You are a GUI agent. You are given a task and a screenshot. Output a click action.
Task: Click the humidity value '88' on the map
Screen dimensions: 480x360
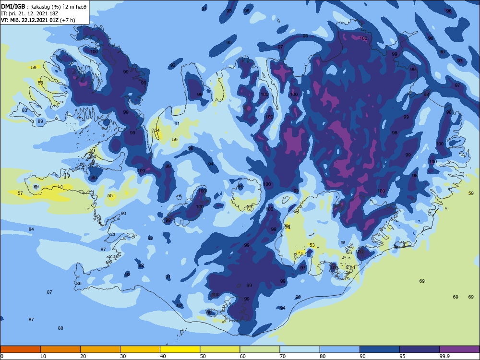(x=60, y=328)
